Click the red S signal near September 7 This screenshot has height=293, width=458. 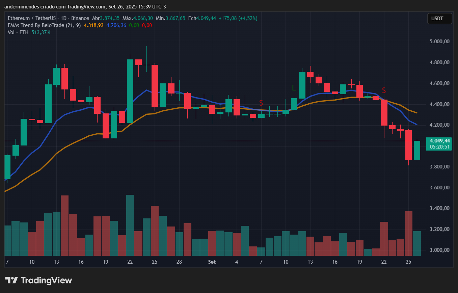[x=261, y=103]
